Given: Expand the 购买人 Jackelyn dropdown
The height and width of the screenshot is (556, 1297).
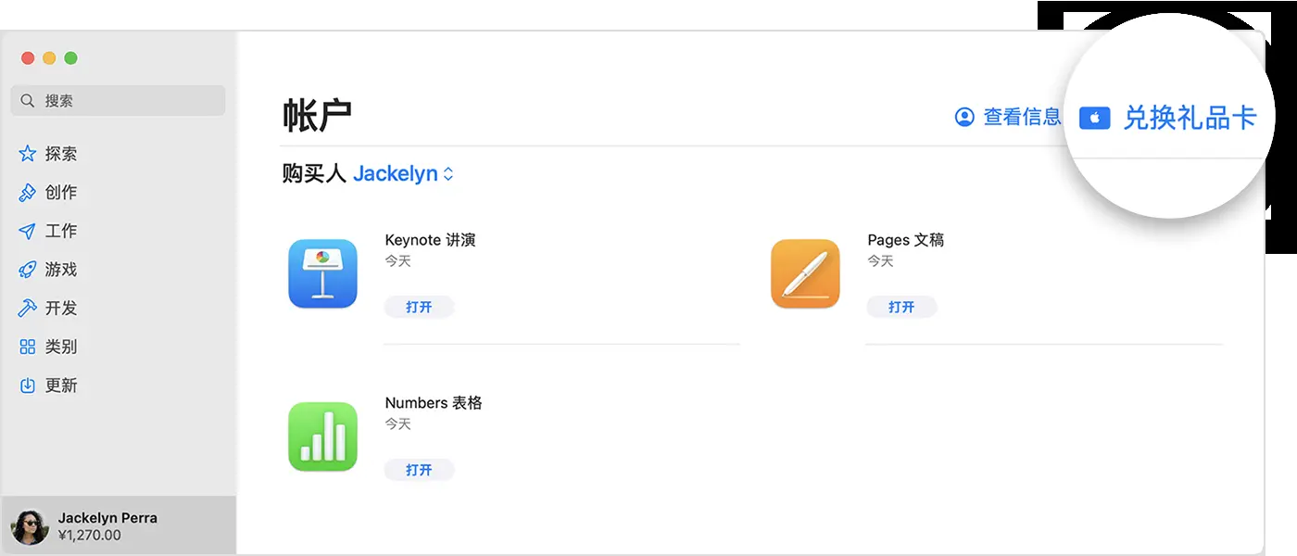Looking at the screenshot, I should click(404, 173).
